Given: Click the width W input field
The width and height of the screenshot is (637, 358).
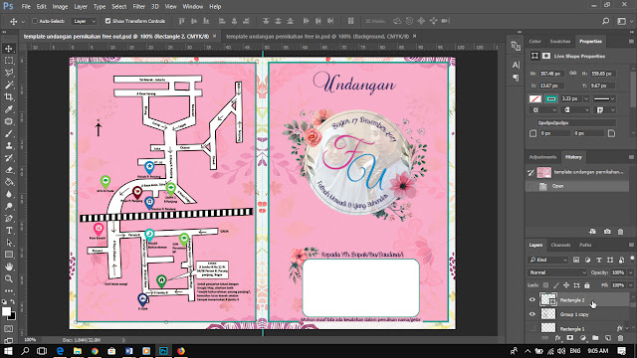Looking at the screenshot, I should click(x=551, y=74).
